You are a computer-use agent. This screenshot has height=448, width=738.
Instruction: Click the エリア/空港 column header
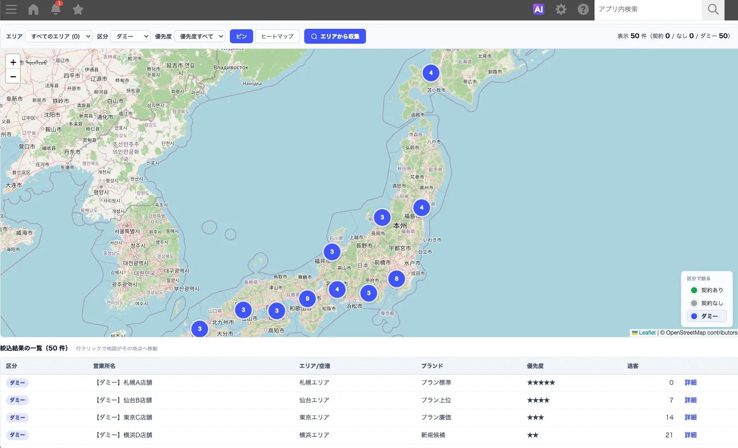coord(314,366)
